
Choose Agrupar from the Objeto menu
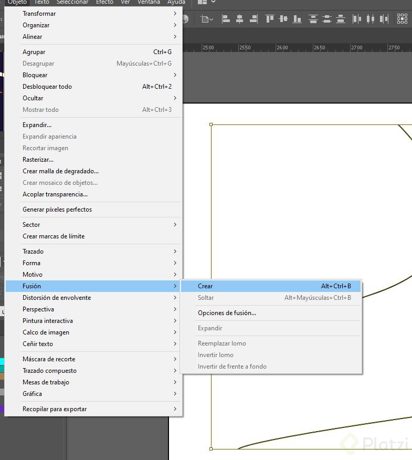(94, 52)
